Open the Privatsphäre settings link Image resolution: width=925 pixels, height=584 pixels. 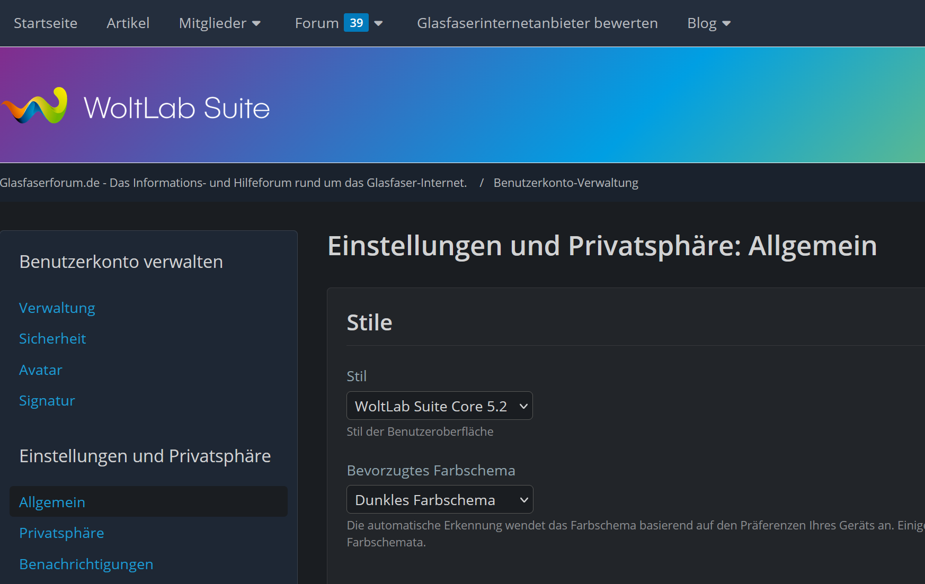tap(61, 533)
